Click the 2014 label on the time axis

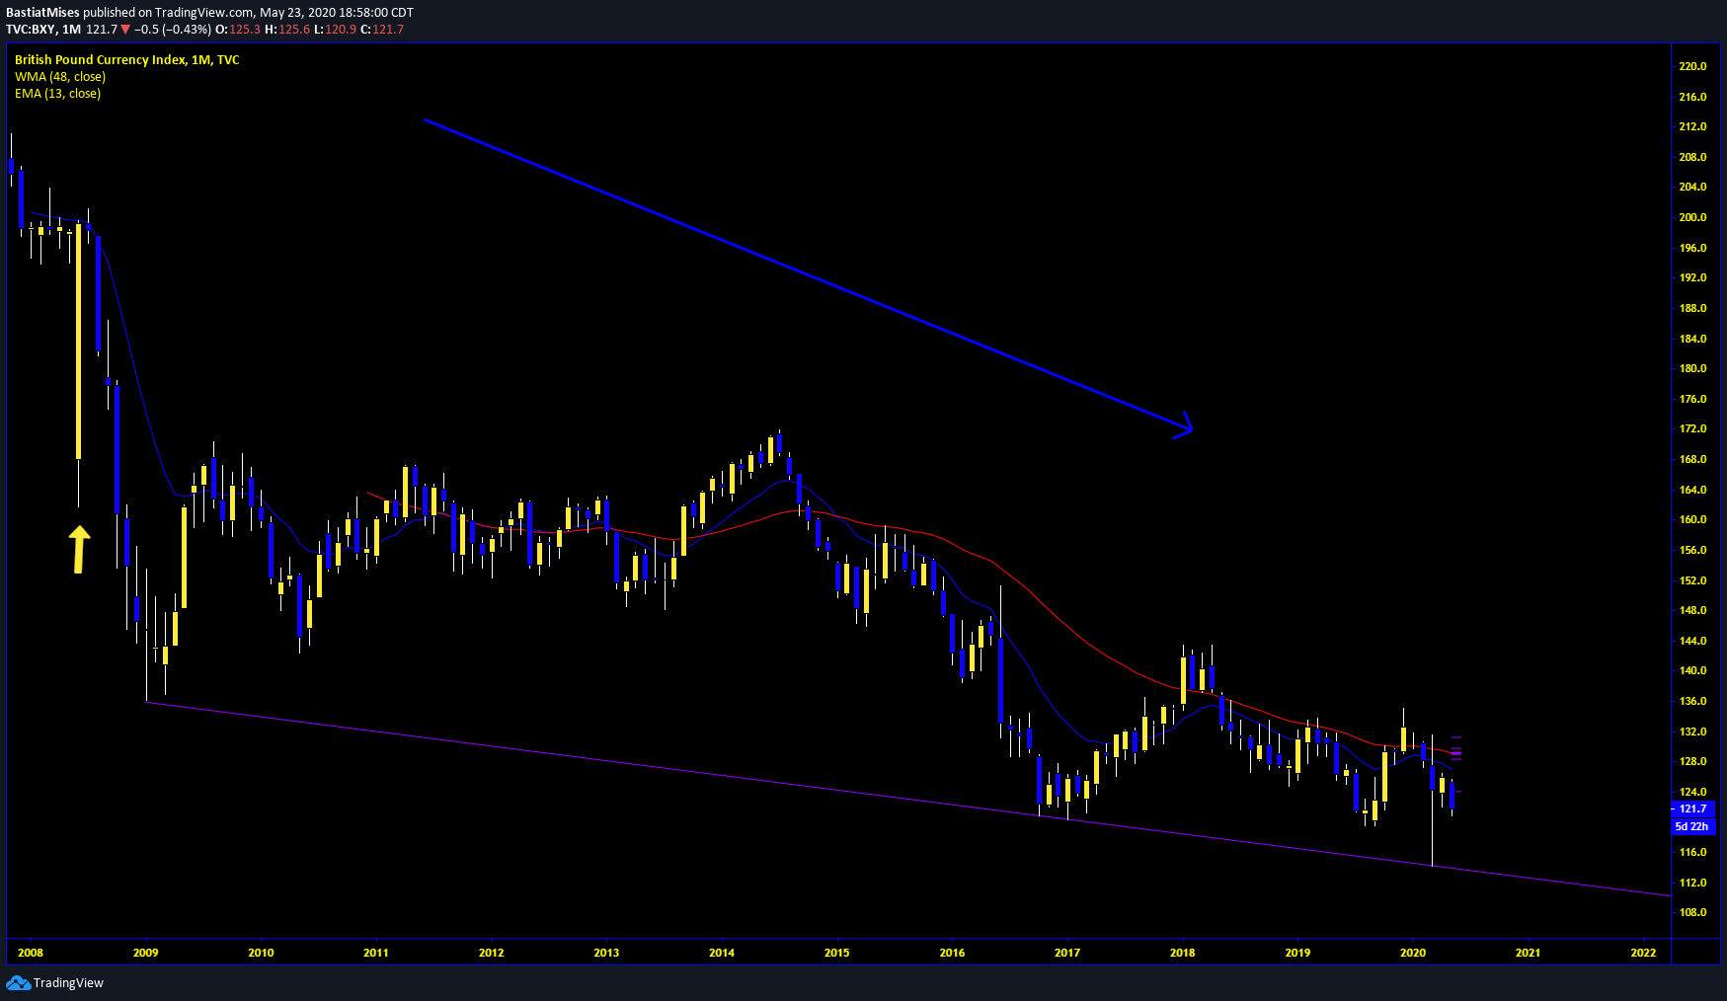tap(722, 953)
